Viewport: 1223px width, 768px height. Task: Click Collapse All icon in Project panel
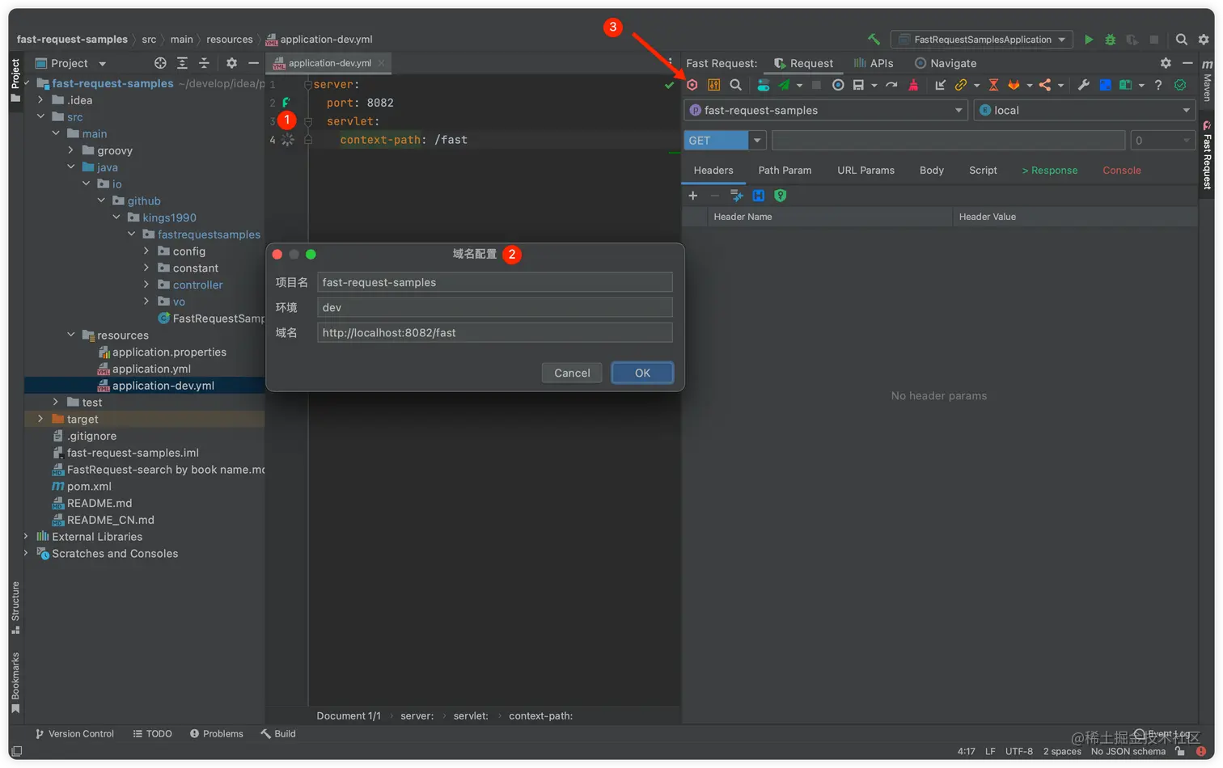click(204, 63)
